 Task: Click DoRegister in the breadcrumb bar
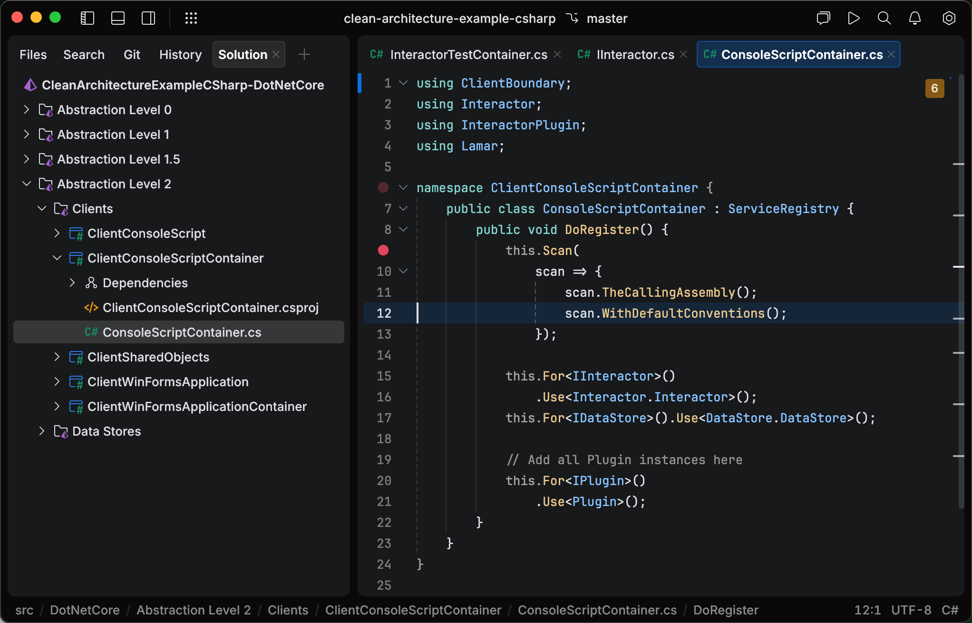click(x=725, y=610)
